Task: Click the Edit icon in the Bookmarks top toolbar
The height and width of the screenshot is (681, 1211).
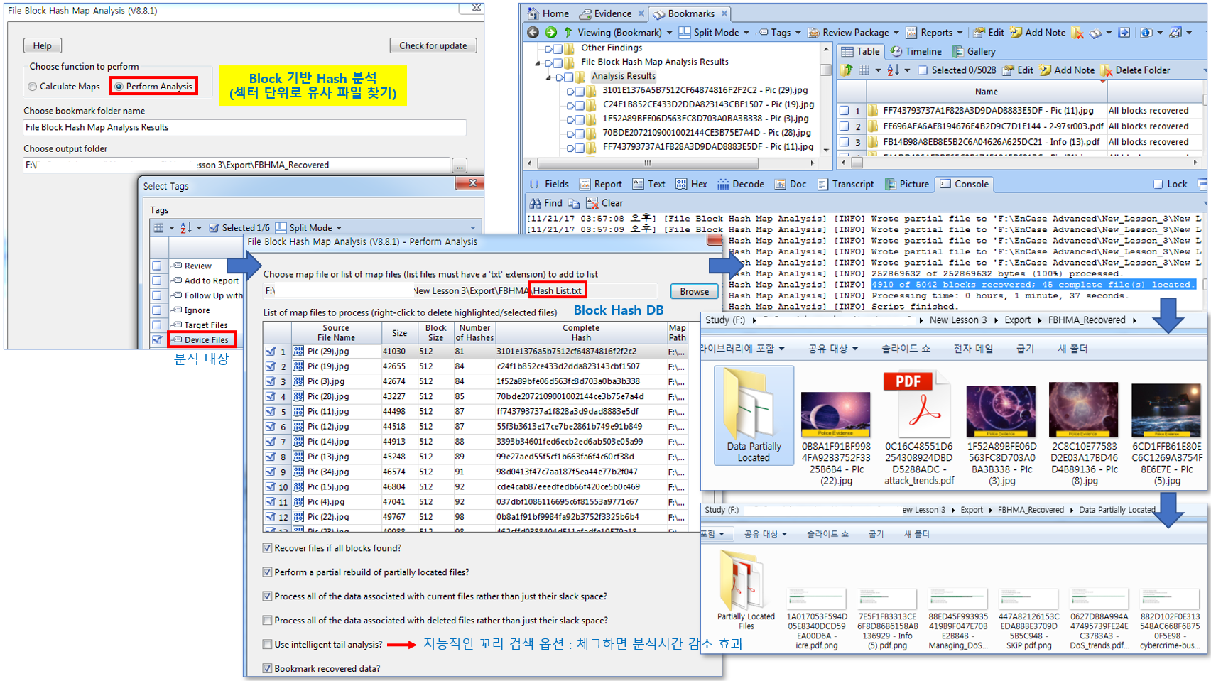Action: (x=979, y=33)
